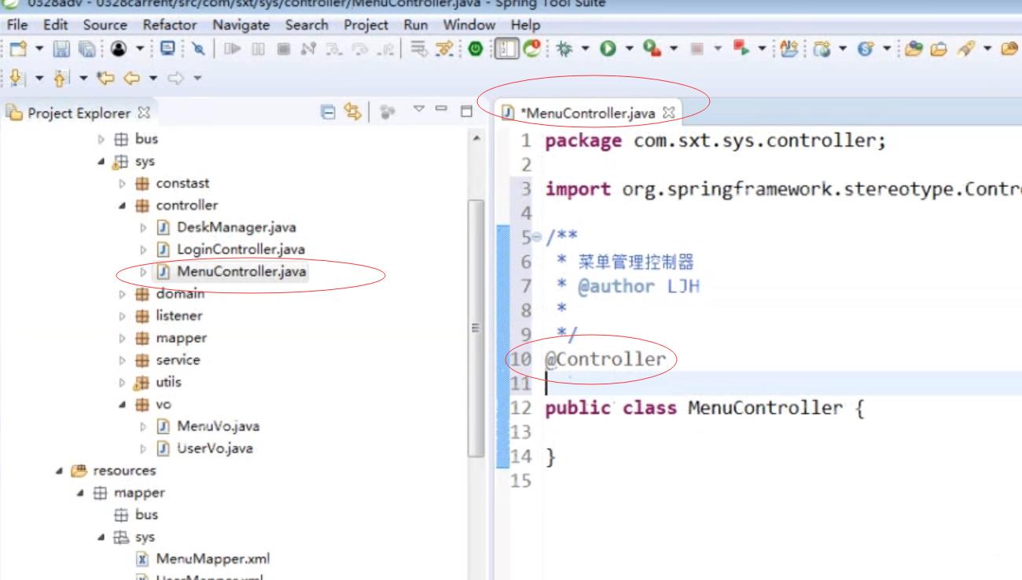Click the service package in the tree

[x=178, y=360]
